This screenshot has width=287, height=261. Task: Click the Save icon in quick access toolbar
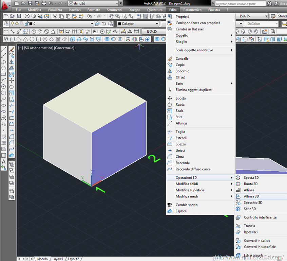pos(30,3)
